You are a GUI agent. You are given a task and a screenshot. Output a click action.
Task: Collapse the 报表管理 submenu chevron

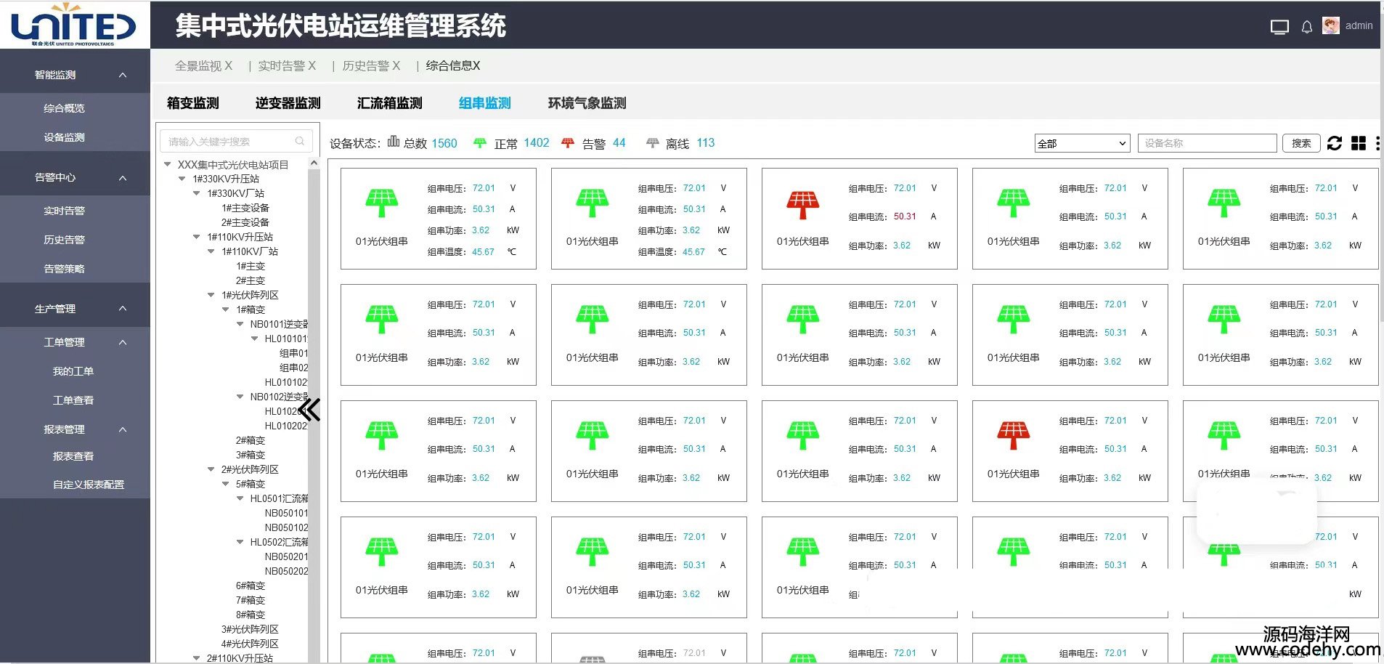pyautogui.click(x=123, y=429)
